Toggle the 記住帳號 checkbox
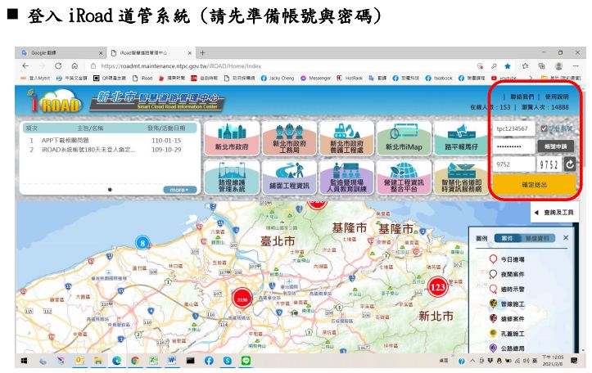592x373 pixels. [544, 128]
